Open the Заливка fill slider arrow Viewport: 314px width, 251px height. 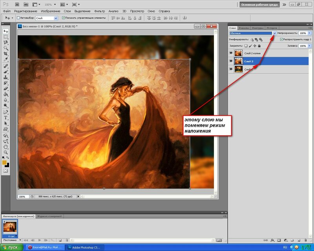pyautogui.click(x=309, y=46)
